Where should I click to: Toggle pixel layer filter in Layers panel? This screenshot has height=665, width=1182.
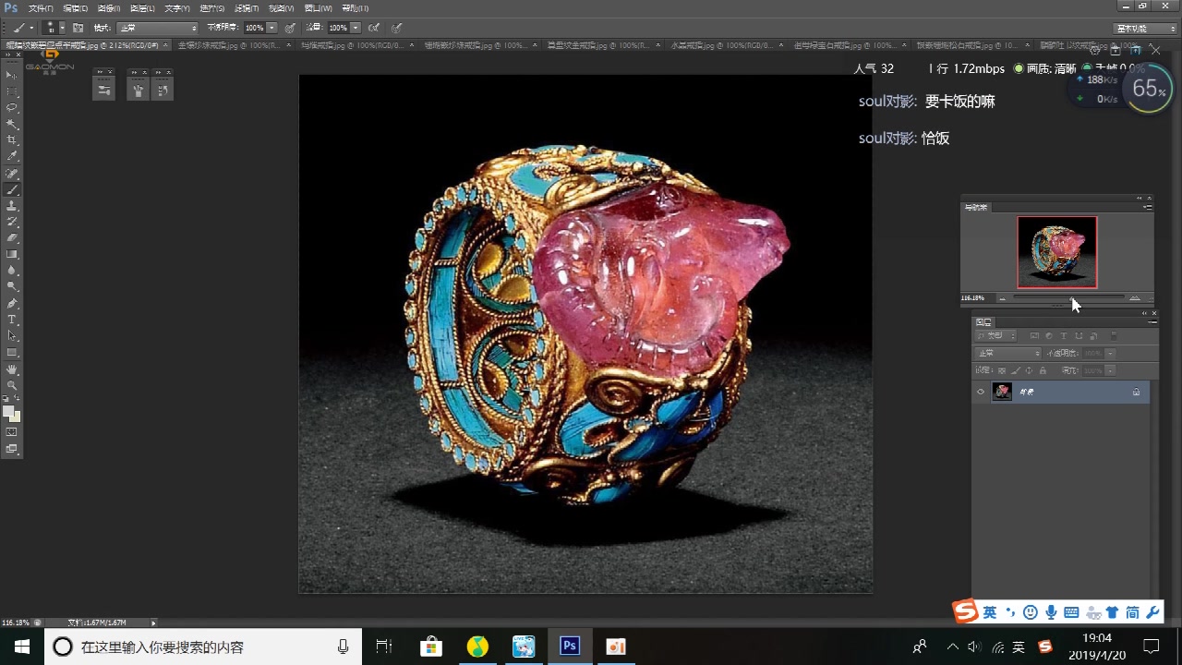coord(1034,336)
